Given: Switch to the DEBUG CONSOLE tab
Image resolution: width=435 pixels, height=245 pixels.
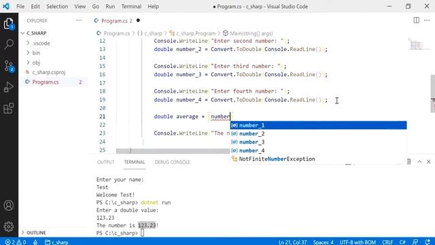Looking at the screenshot, I should 172,162.
